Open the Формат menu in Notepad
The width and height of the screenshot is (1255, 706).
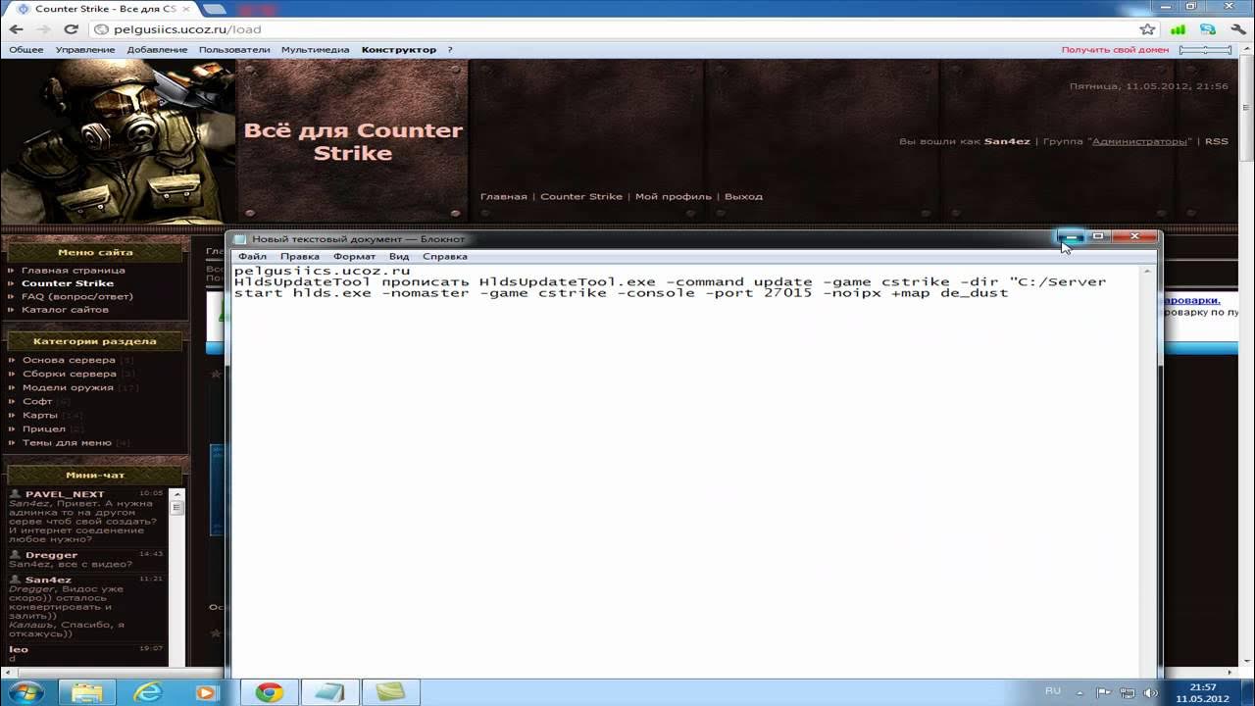click(x=354, y=256)
